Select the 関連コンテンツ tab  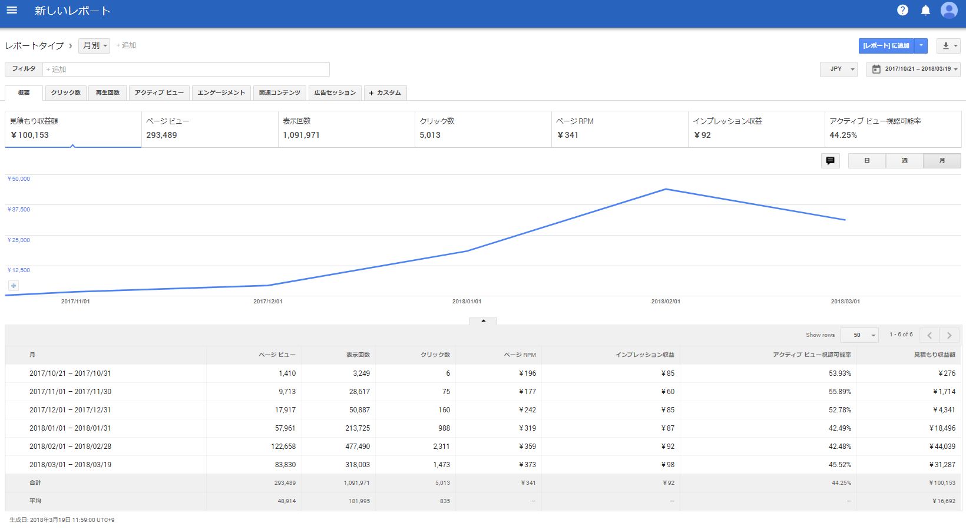click(280, 93)
